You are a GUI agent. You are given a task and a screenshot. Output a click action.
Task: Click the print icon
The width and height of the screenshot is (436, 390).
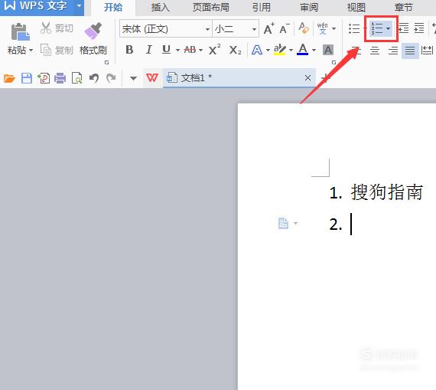tap(60, 78)
